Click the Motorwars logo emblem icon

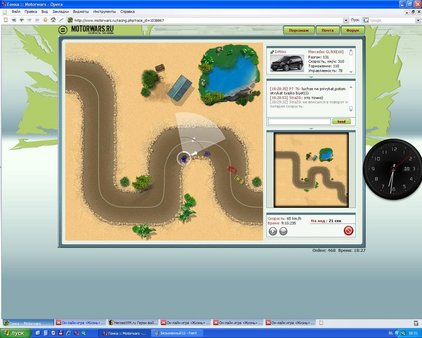coord(63,30)
